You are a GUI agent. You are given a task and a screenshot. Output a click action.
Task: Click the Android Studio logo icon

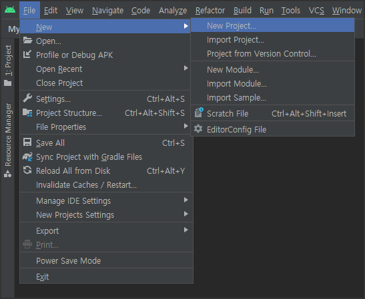[10, 10]
